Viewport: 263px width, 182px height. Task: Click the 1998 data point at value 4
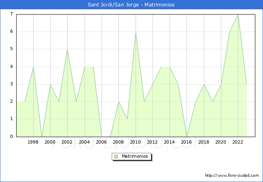click(x=33, y=67)
